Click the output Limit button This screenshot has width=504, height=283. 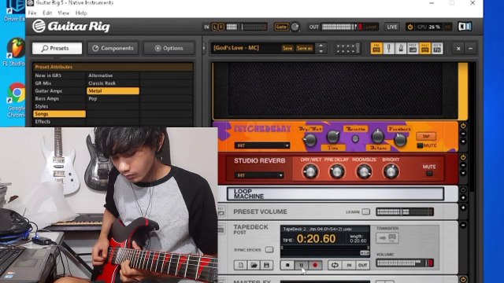click(371, 27)
